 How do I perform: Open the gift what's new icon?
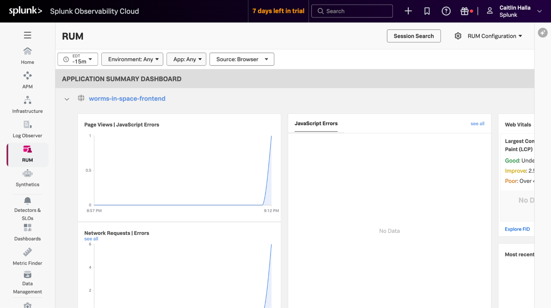[465, 11]
